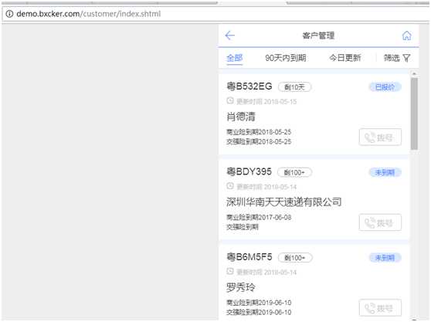Dial 深圳华南天天速递有限公司 with 拨号 button
This screenshot has width=431, height=322.
point(380,222)
